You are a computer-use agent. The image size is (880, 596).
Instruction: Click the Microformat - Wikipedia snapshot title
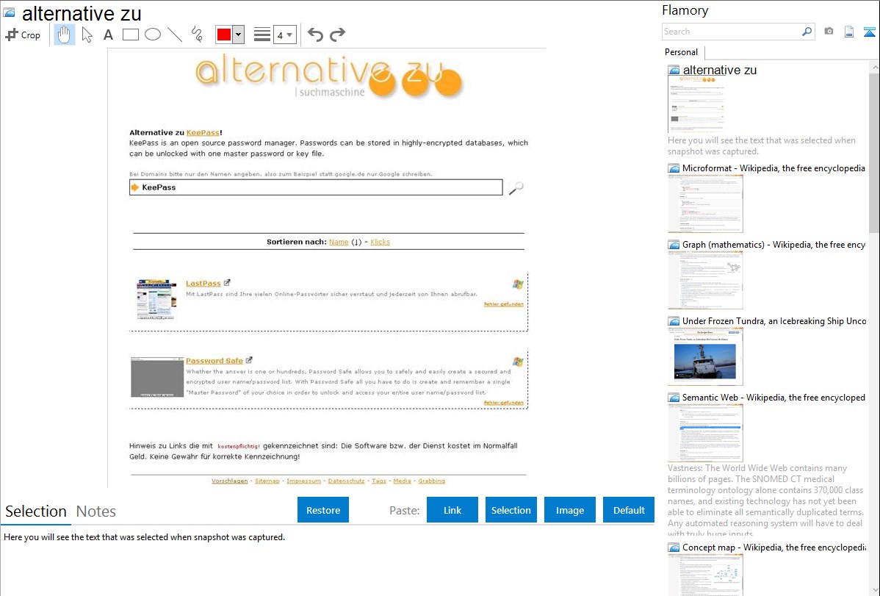click(x=773, y=168)
